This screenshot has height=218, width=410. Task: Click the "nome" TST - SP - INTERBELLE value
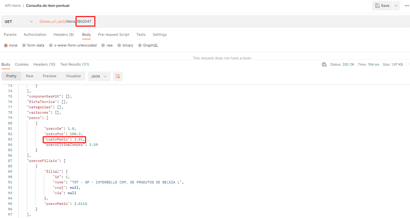(x=126, y=182)
